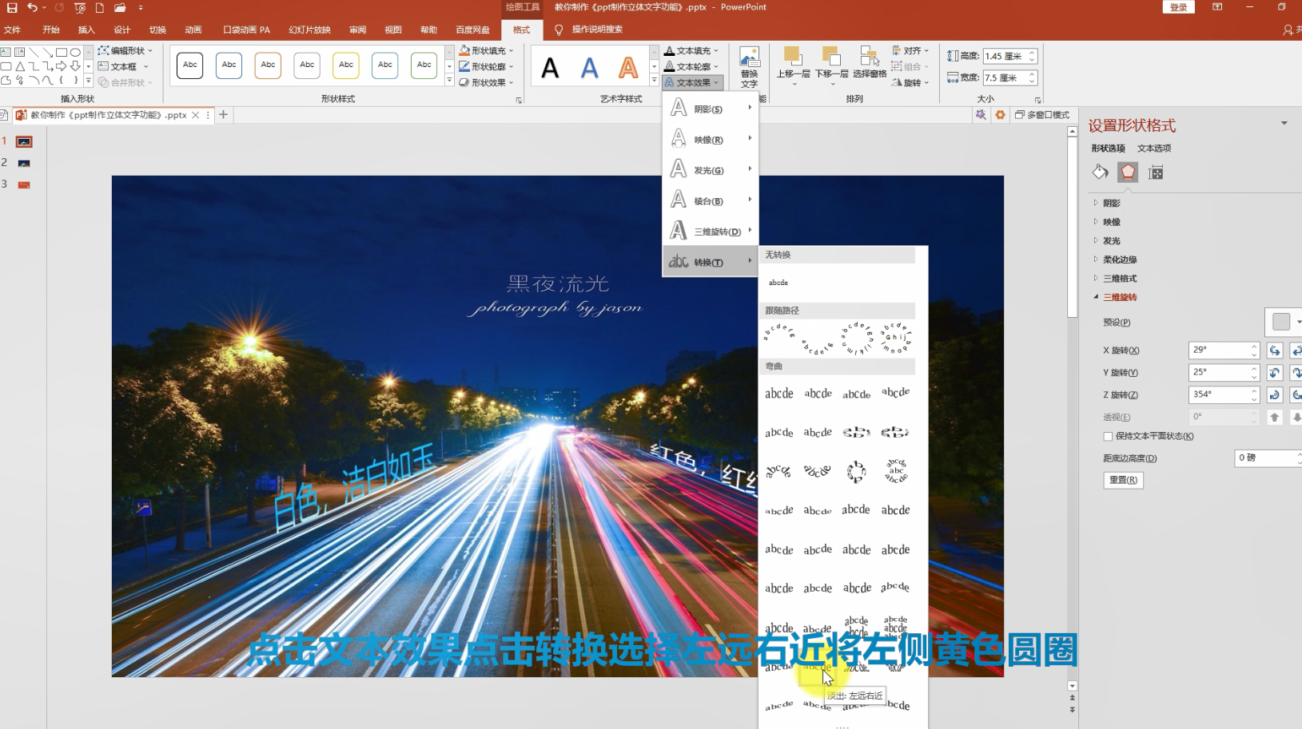
Task: Click the Replace Text (替换文字) icon
Action: pyautogui.click(x=749, y=67)
